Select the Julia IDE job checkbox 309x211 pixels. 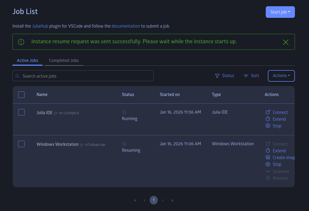[x=21, y=112]
